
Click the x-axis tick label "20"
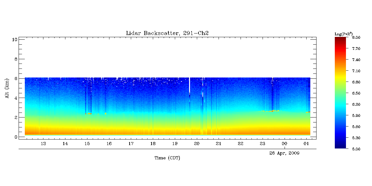(197, 144)
